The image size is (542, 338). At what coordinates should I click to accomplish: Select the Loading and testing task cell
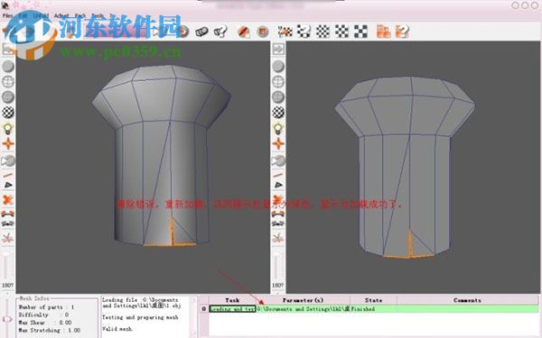click(232, 308)
